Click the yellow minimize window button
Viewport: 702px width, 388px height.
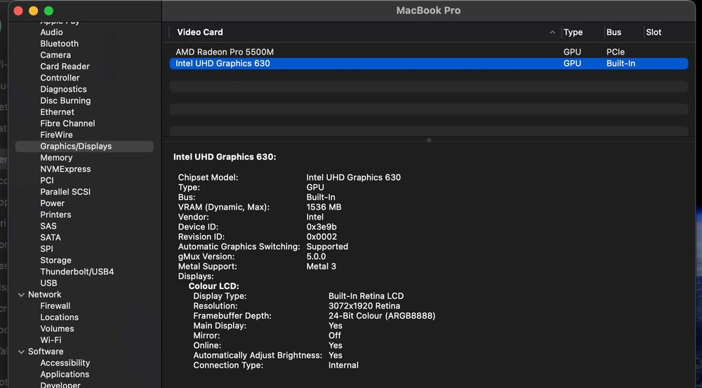pos(34,11)
